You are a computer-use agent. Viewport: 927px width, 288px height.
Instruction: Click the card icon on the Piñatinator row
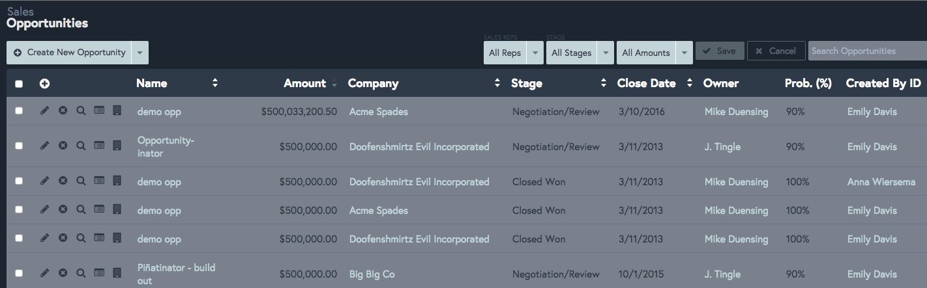[x=99, y=274]
